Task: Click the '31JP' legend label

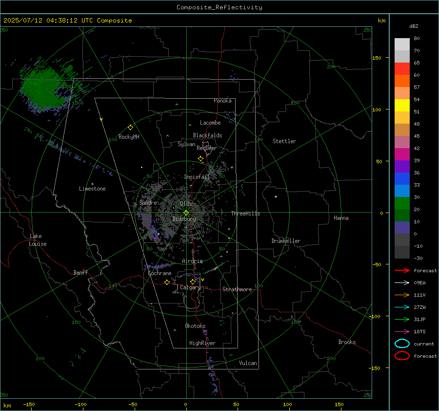Action: pos(419,319)
